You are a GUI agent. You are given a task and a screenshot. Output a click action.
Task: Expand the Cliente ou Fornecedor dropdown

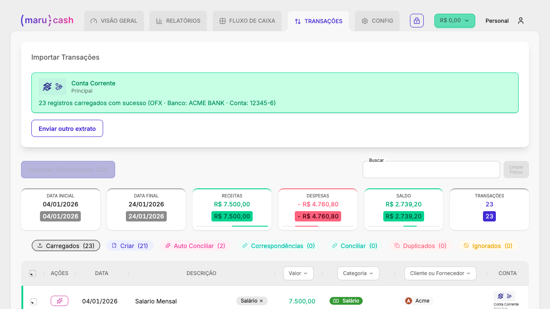click(x=440, y=273)
